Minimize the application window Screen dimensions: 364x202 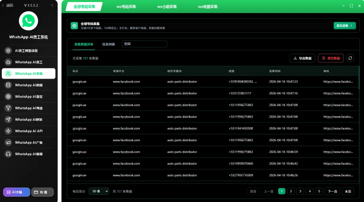343,6
